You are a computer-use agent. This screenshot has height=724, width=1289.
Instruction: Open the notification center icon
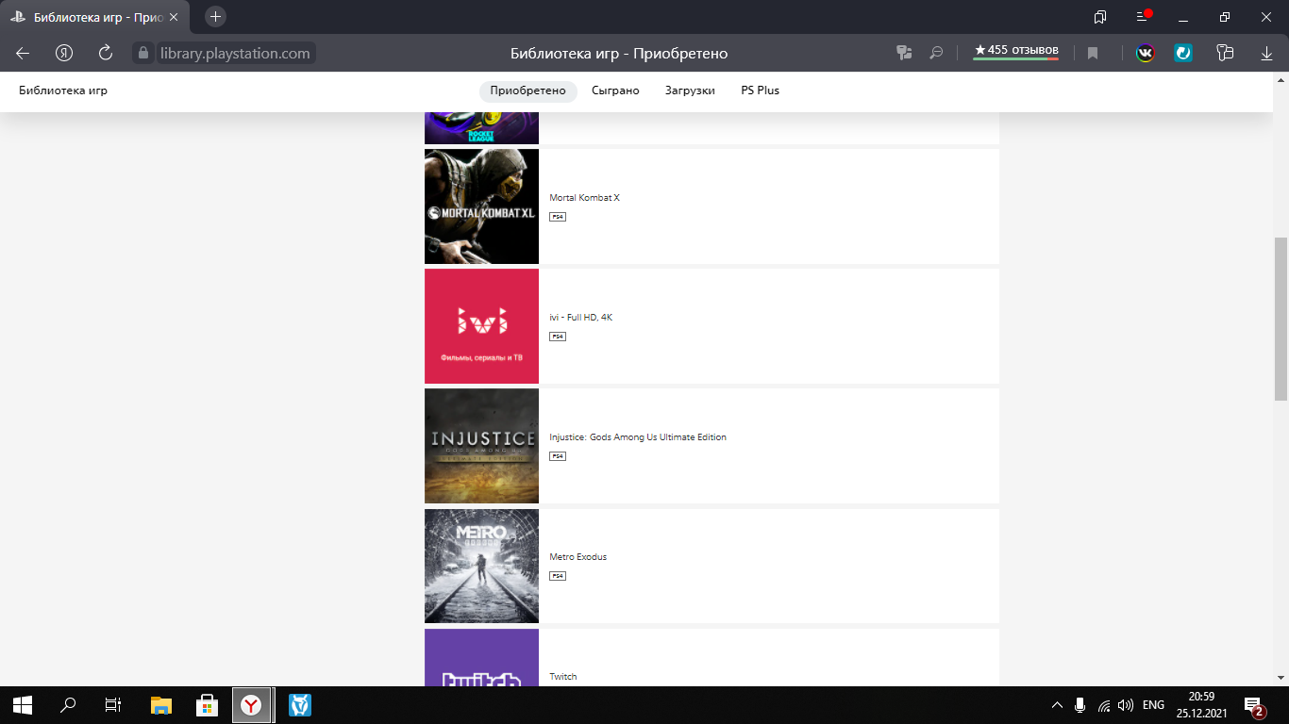tap(1255, 706)
